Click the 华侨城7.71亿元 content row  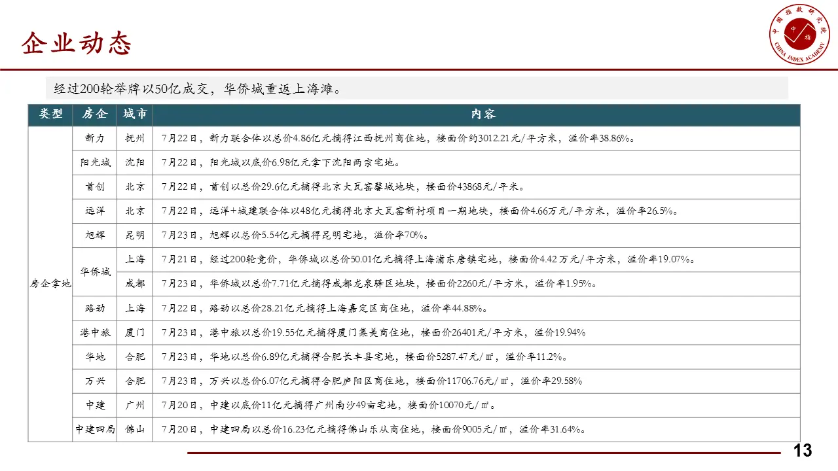[x=477, y=284]
